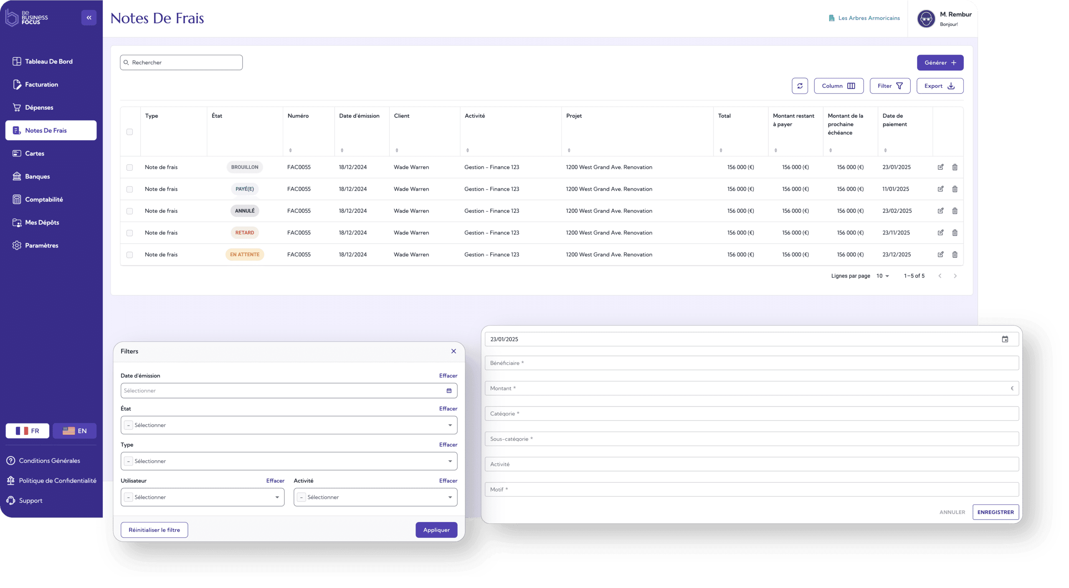The height and width of the screenshot is (588, 1069).
Task: Click edit icon for the BROUILLON row
Action: click(940, 167)
